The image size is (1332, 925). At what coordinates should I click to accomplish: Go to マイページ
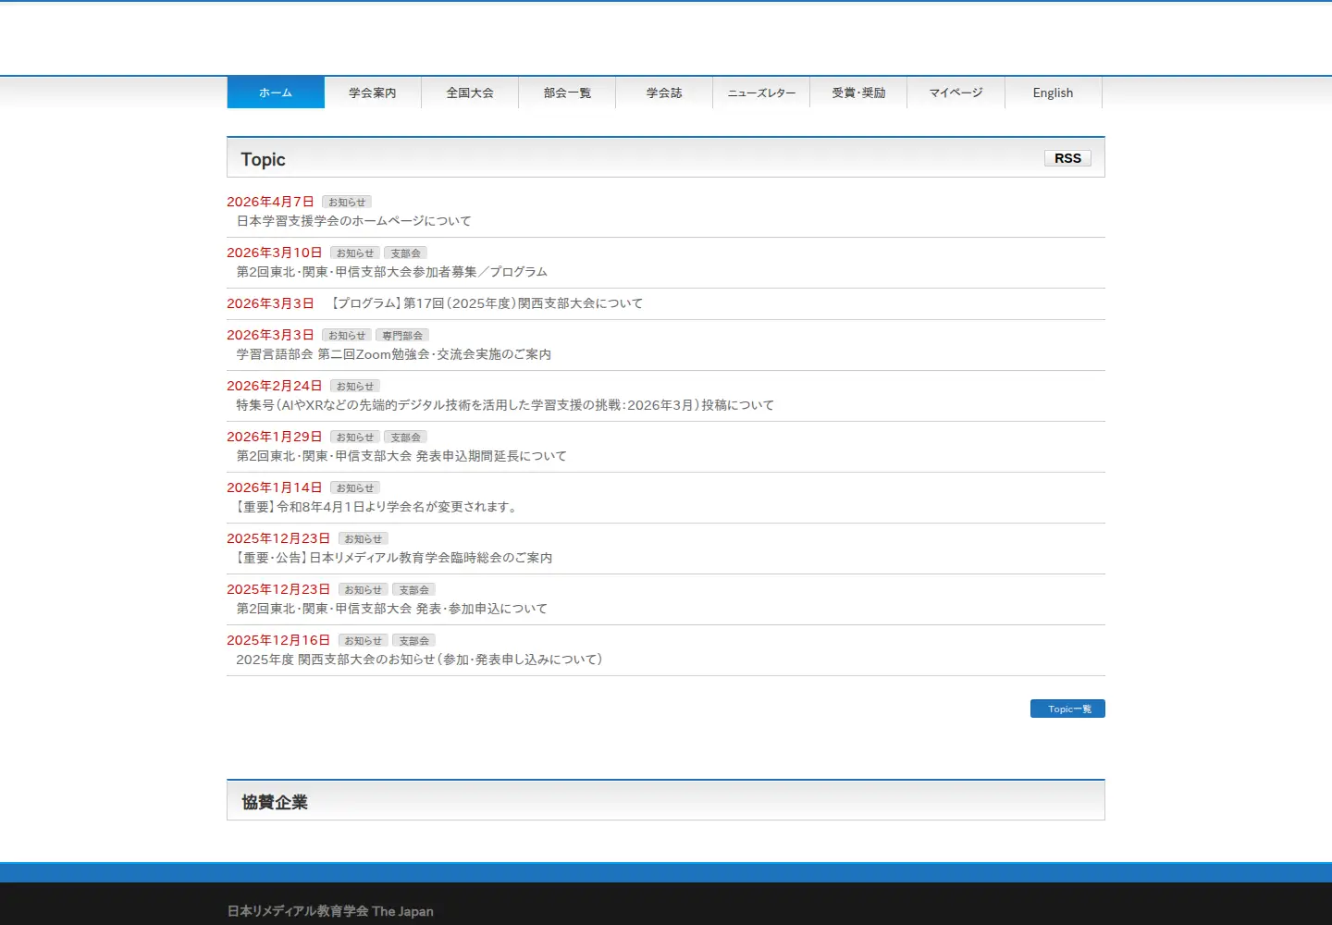coord(956,92)
